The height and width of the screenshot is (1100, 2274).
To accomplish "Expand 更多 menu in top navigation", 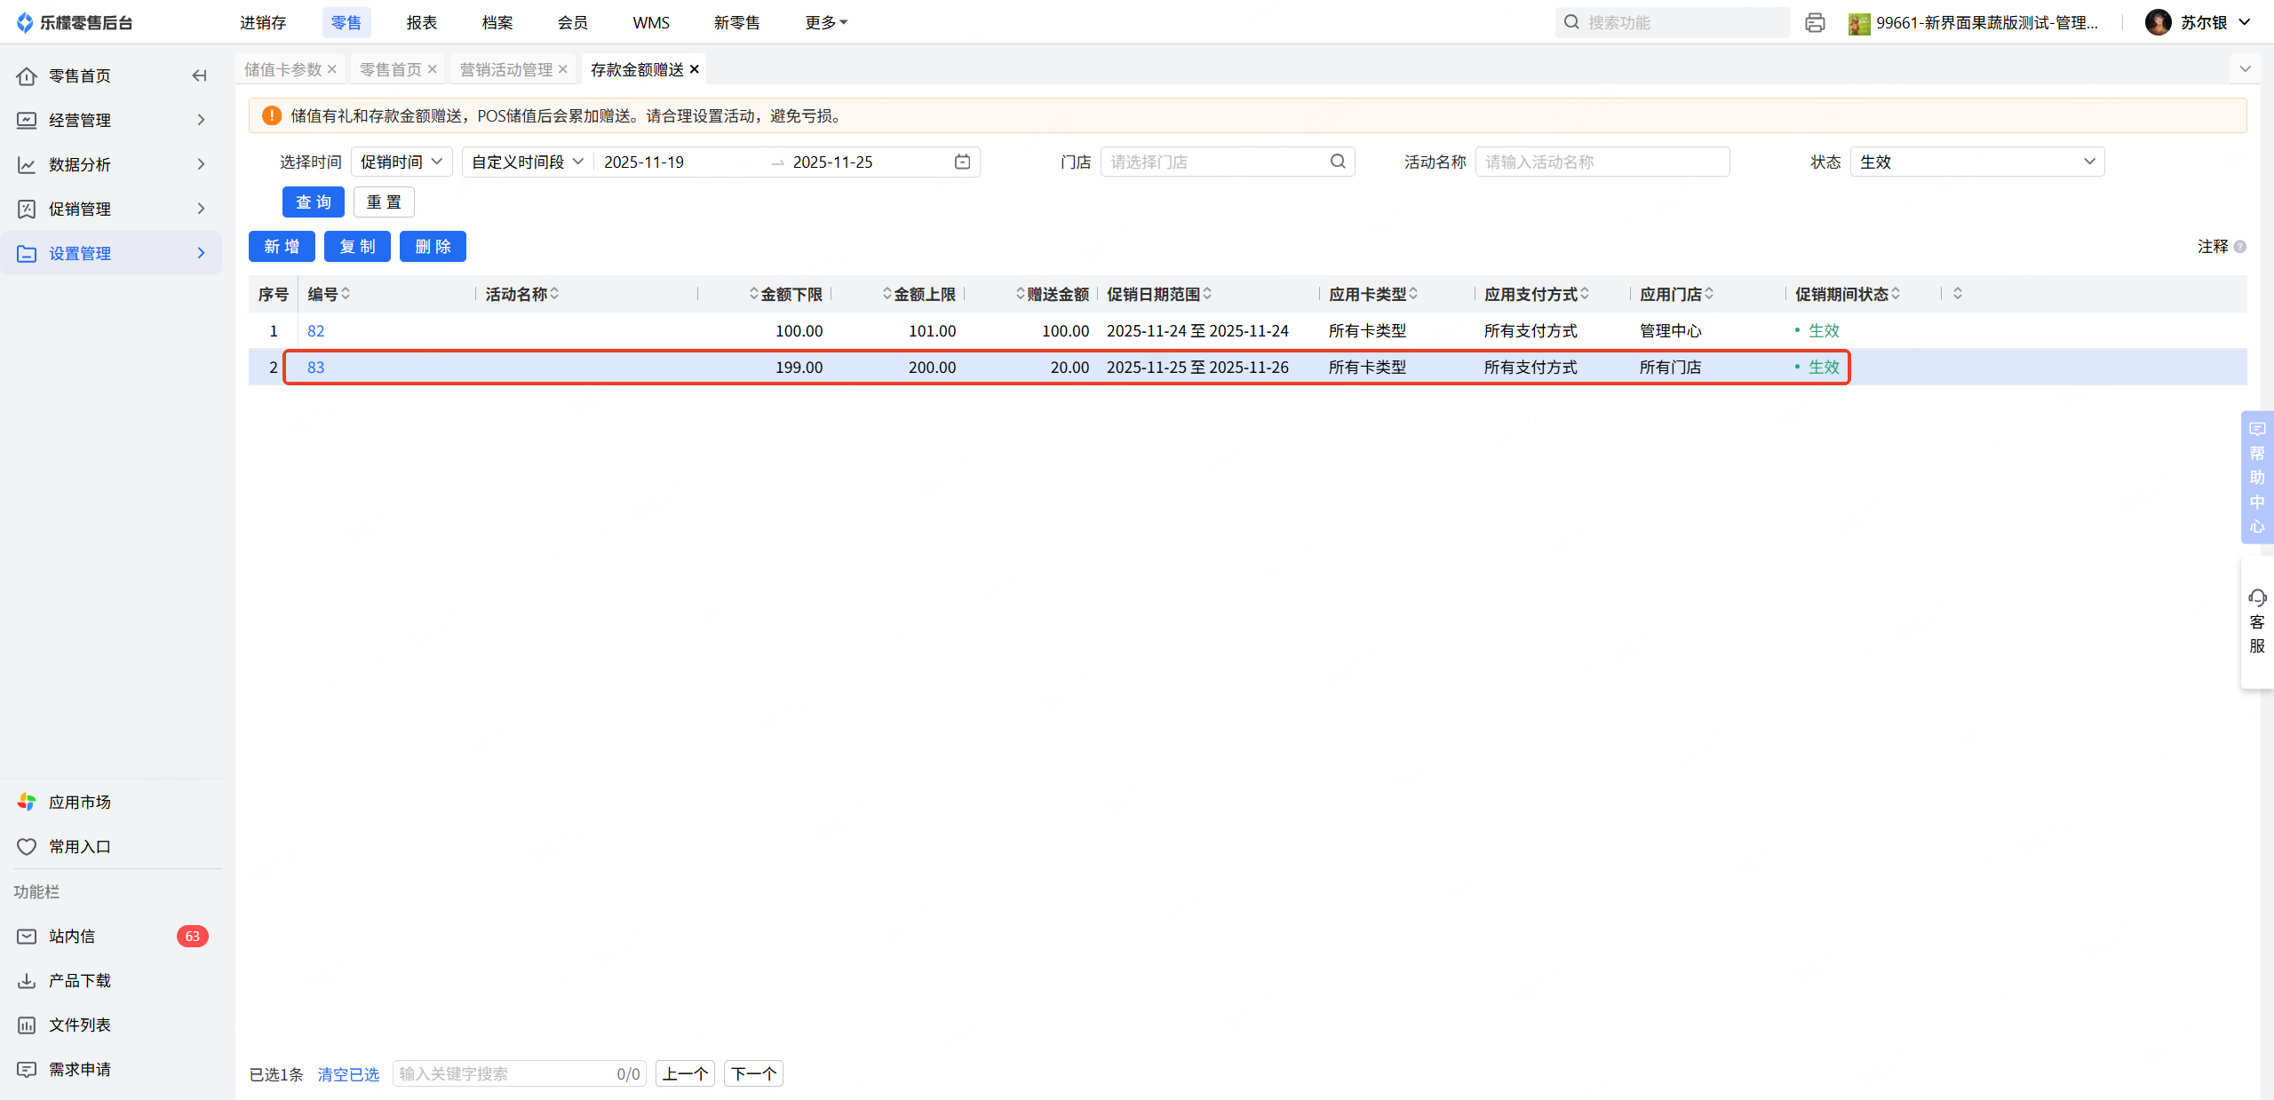I will click(825, 22).
